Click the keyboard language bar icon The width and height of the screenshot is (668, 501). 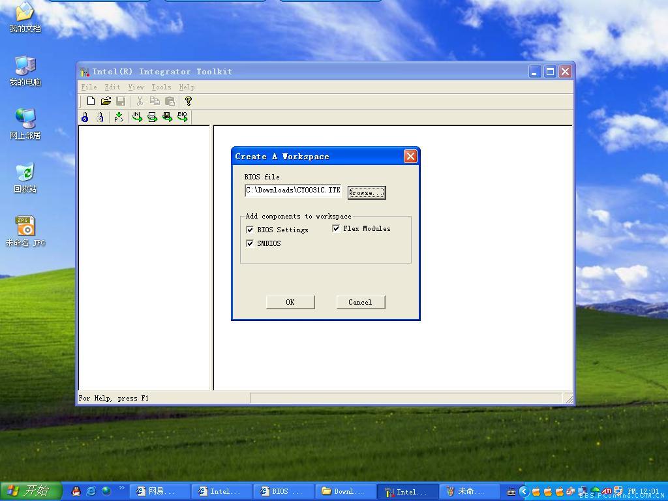coord(511,492)
